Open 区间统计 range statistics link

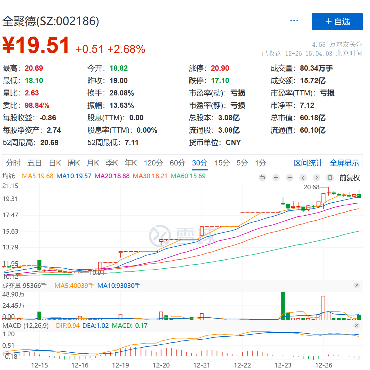click(x=308, y=163)
